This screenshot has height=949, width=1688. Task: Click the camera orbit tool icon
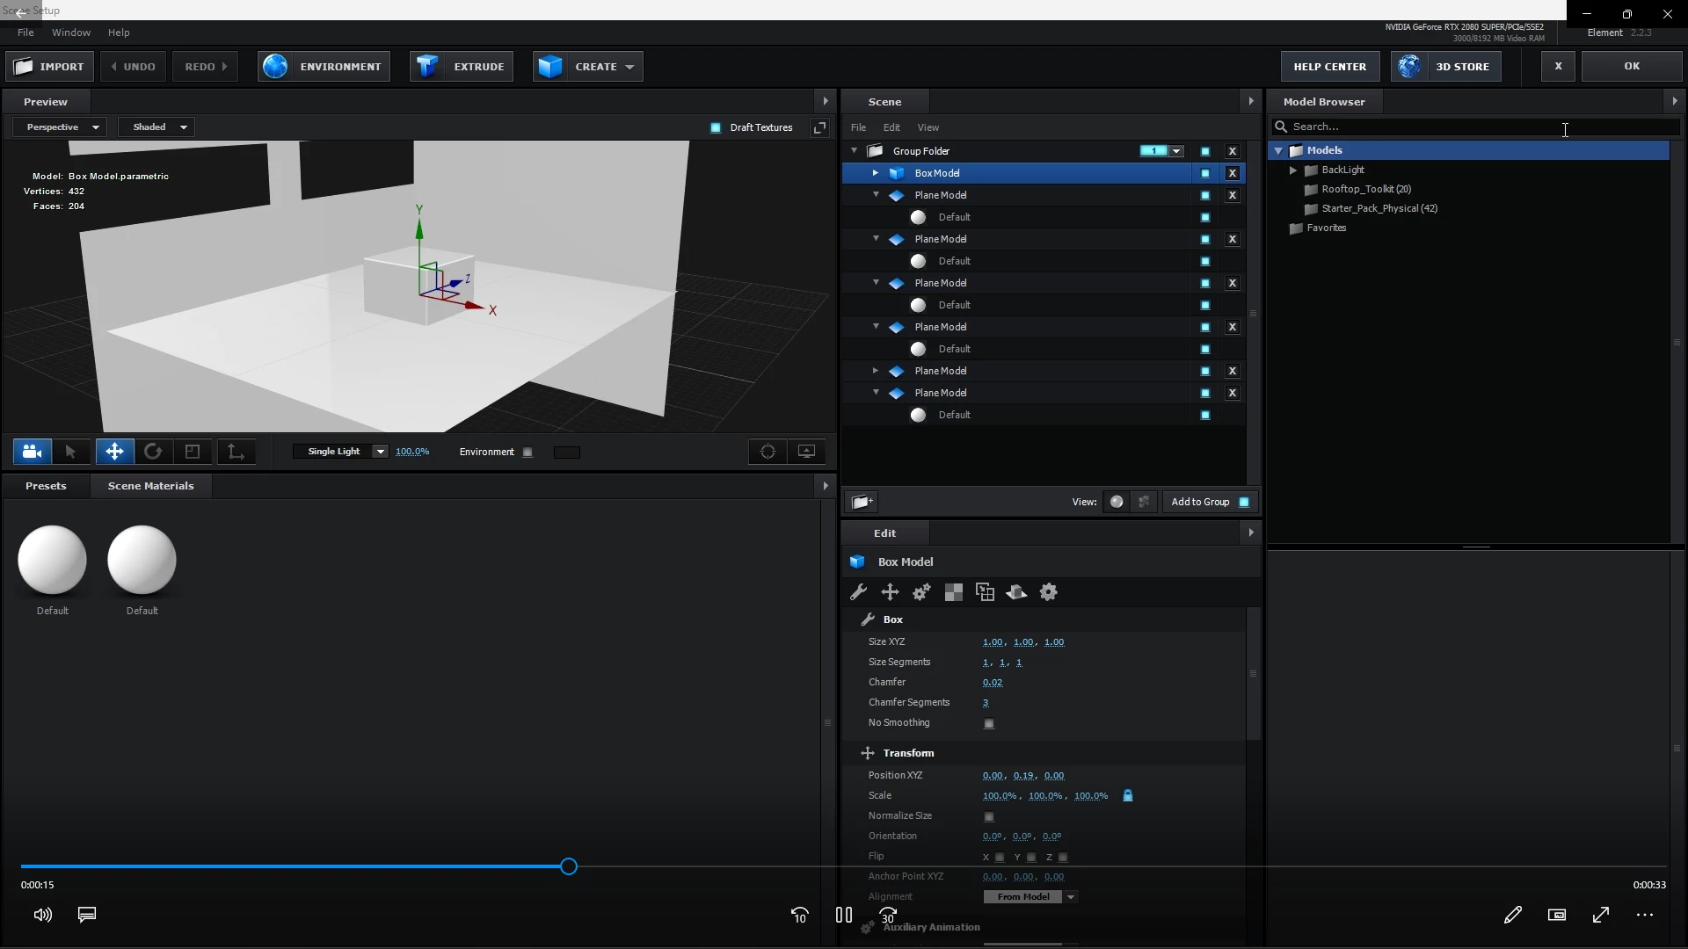click(x=33, y=452)
